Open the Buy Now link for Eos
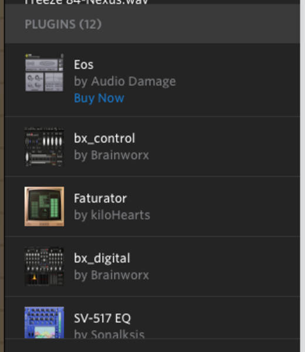This screenshot has width=305, height=352. (99, 98)
